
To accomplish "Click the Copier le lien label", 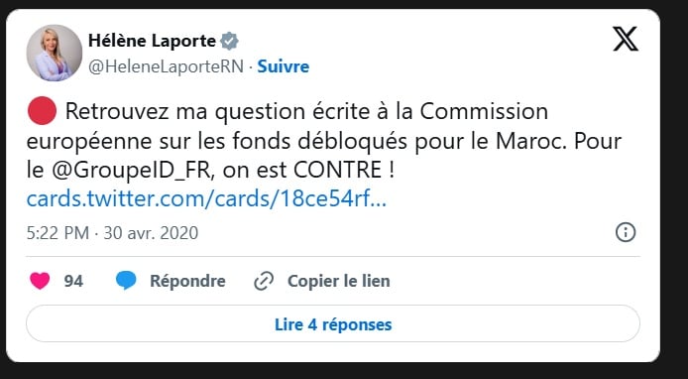I will tap(339, 281).
